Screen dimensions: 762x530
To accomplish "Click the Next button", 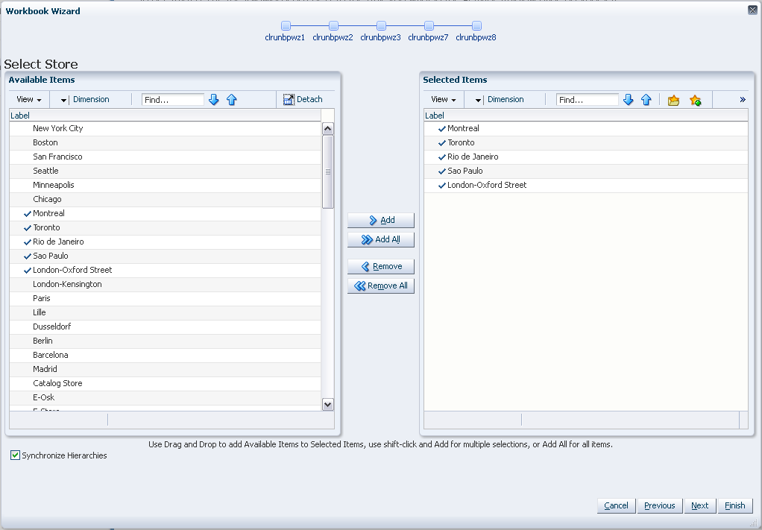I will click(x=700, y=505).
